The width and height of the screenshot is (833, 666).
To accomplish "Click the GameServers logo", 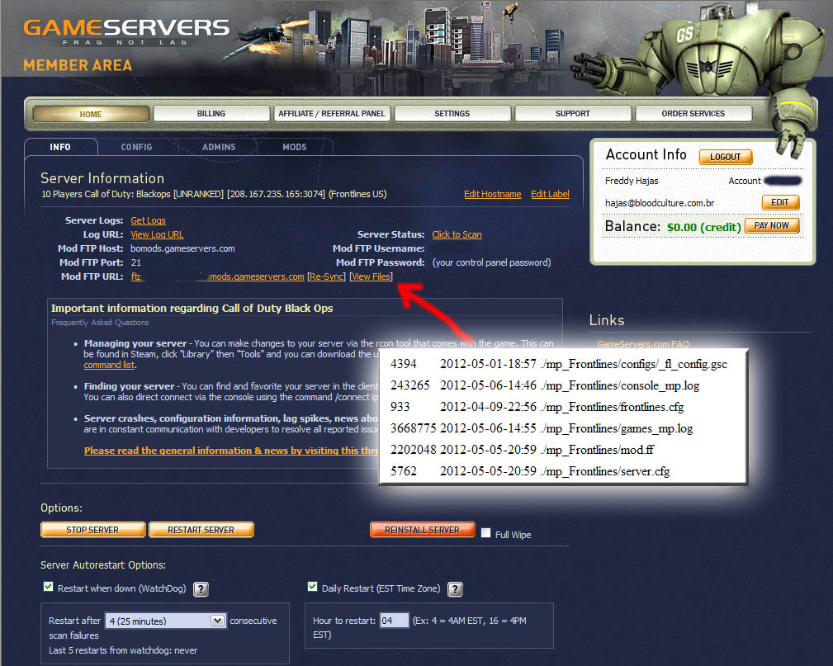I will [126, 32].
